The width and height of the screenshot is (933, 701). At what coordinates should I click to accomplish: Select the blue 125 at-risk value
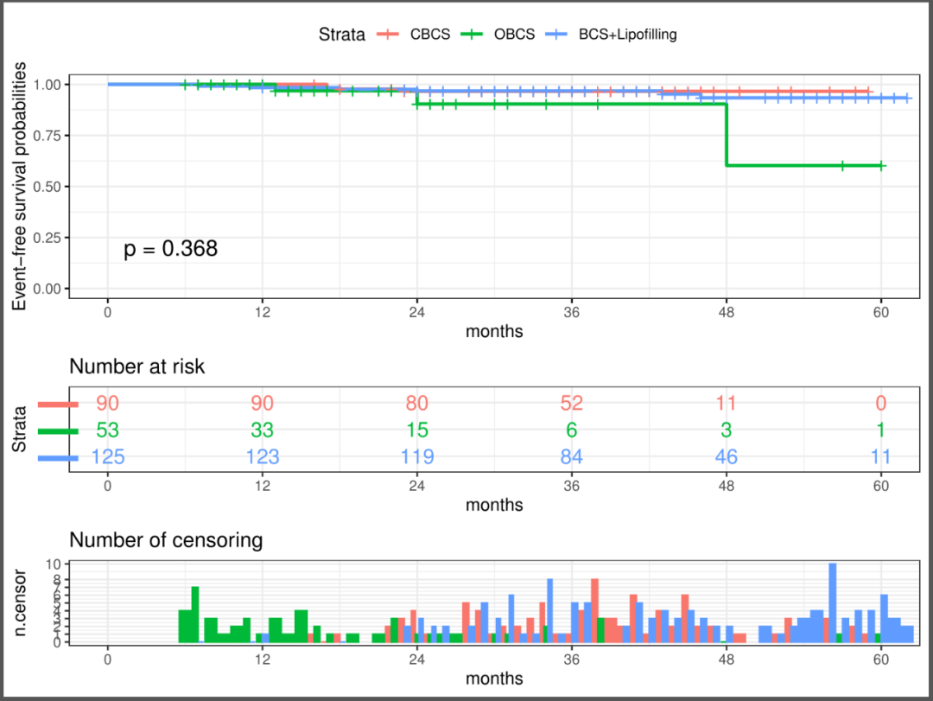108,457
